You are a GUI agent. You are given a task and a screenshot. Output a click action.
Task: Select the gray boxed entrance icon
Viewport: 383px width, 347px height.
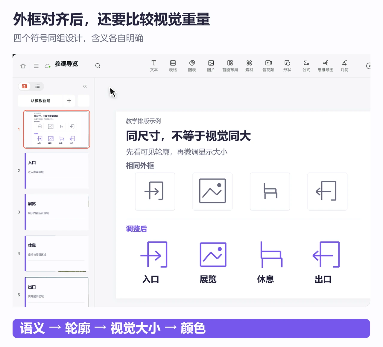(x=155, y=191)
